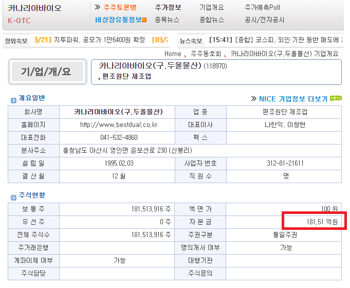The height and width of the screenshot is (288, 350).
Task: Click the 결산월 value 12 월
Action: (x=119, y=176)
